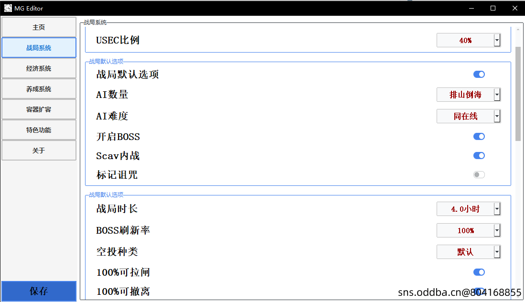Toggle the 战局默认选项 switch
525x302 pixels.
click(x=479, y=75)
